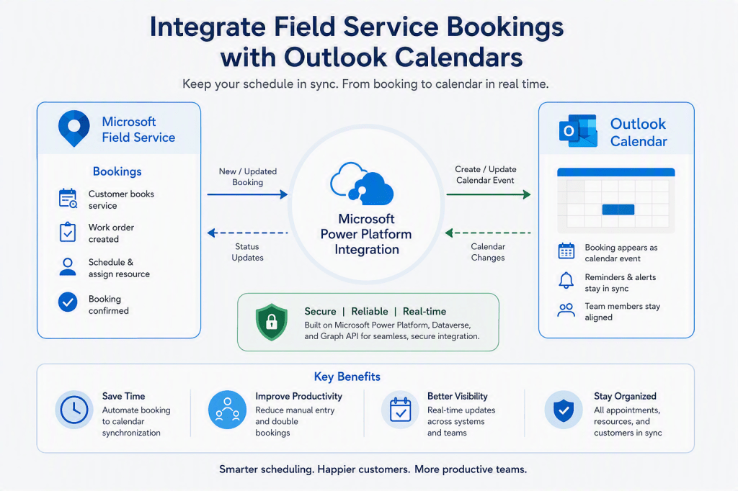Click the 'Stay Organized' benefit title
The image size is (738, 491).
point(625,397)
